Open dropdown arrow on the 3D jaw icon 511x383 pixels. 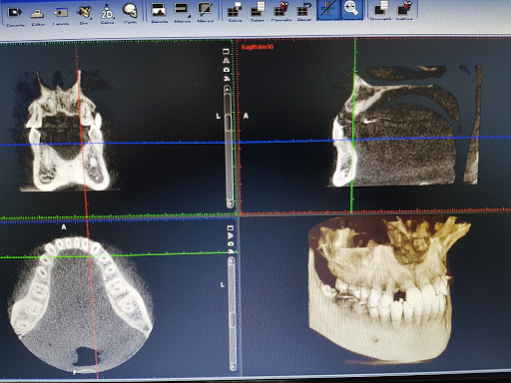(x=90, y=18)
